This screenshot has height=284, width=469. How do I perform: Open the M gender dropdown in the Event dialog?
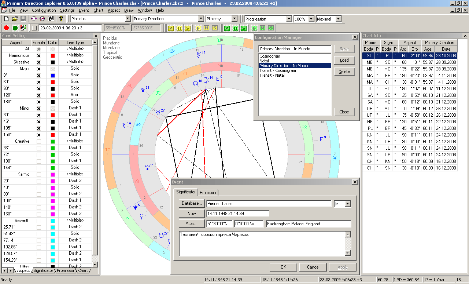tap(348, 204)
